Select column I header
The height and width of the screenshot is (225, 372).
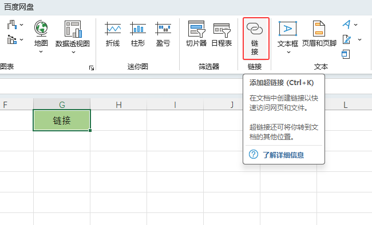175,105
